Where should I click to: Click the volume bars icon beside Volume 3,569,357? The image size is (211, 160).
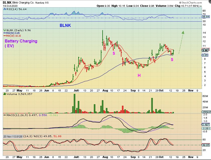click(5, 94)
